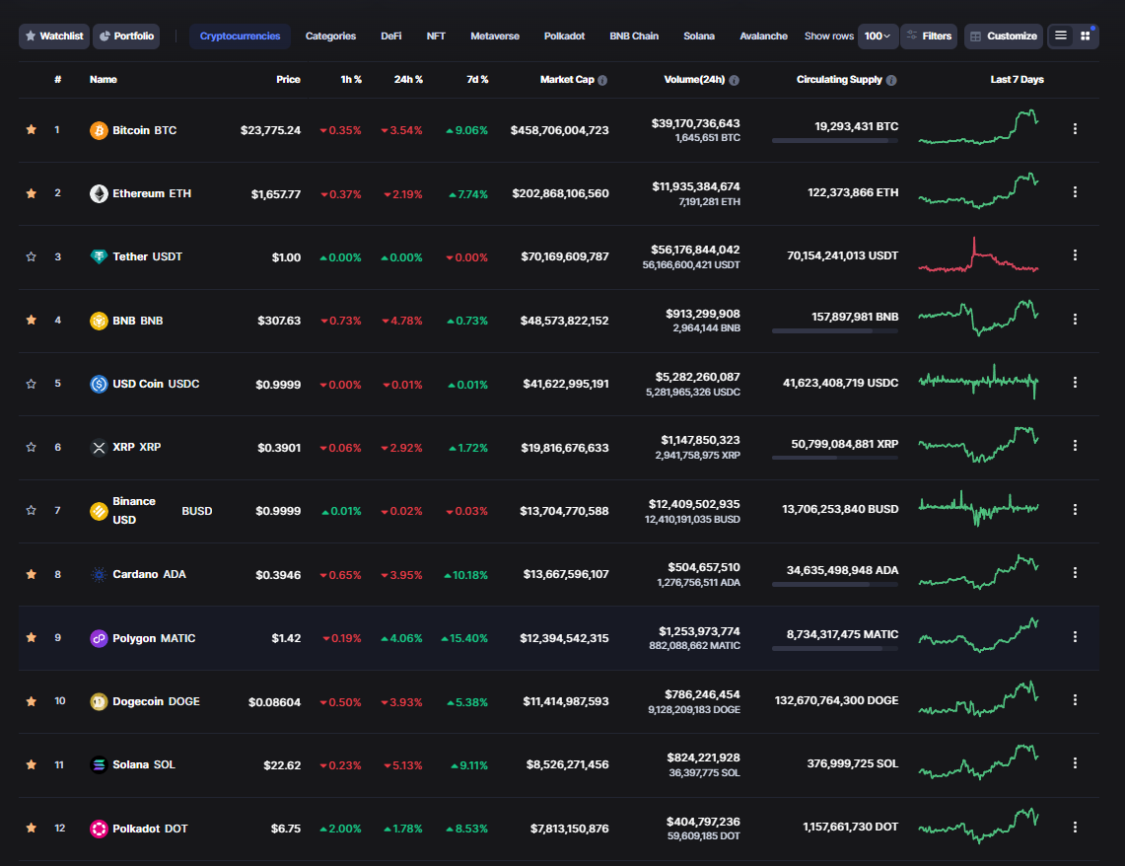This screenshot has height=866, width=1125.
Task: Toggle the Dogecoin watchlist star
Action: tap(32, 701)
